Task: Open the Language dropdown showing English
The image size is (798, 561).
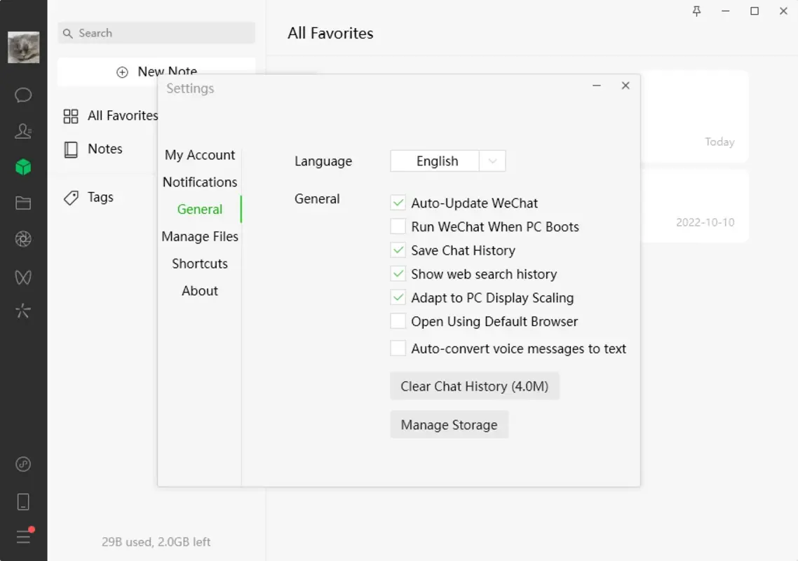Action: [447, 161]
